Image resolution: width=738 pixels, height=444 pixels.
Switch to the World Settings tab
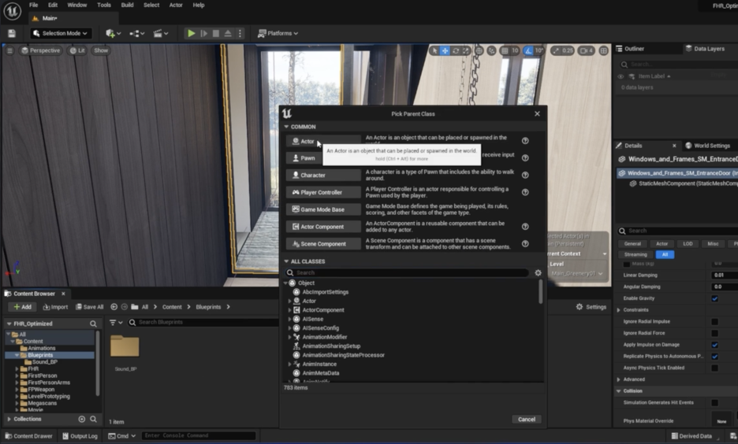(x=708, y=146)
